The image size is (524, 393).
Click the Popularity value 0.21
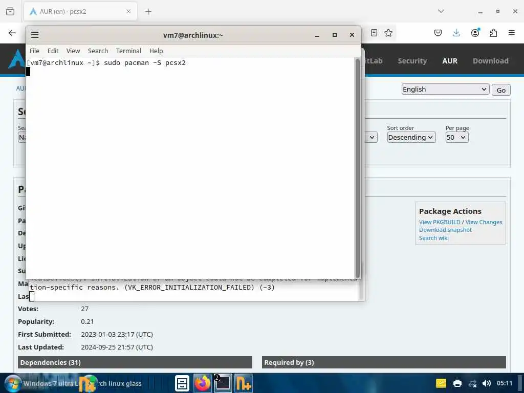point(87,321)
